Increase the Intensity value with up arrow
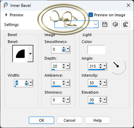Screen dimensions: 134x128 click(101, 82)
